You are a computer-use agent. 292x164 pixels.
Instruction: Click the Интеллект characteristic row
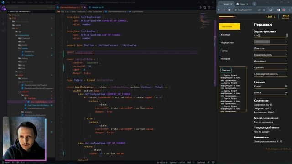[x=271, y=61]
